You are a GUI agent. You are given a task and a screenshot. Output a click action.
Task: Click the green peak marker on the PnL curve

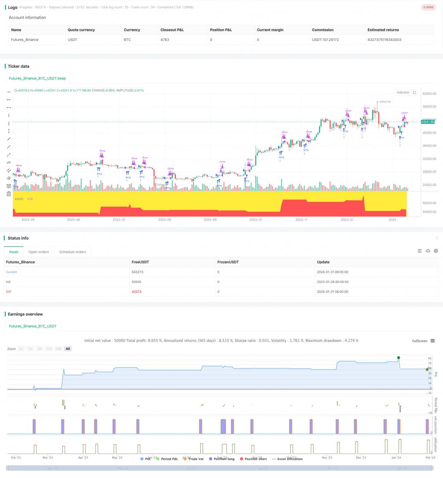pos(398,357)
